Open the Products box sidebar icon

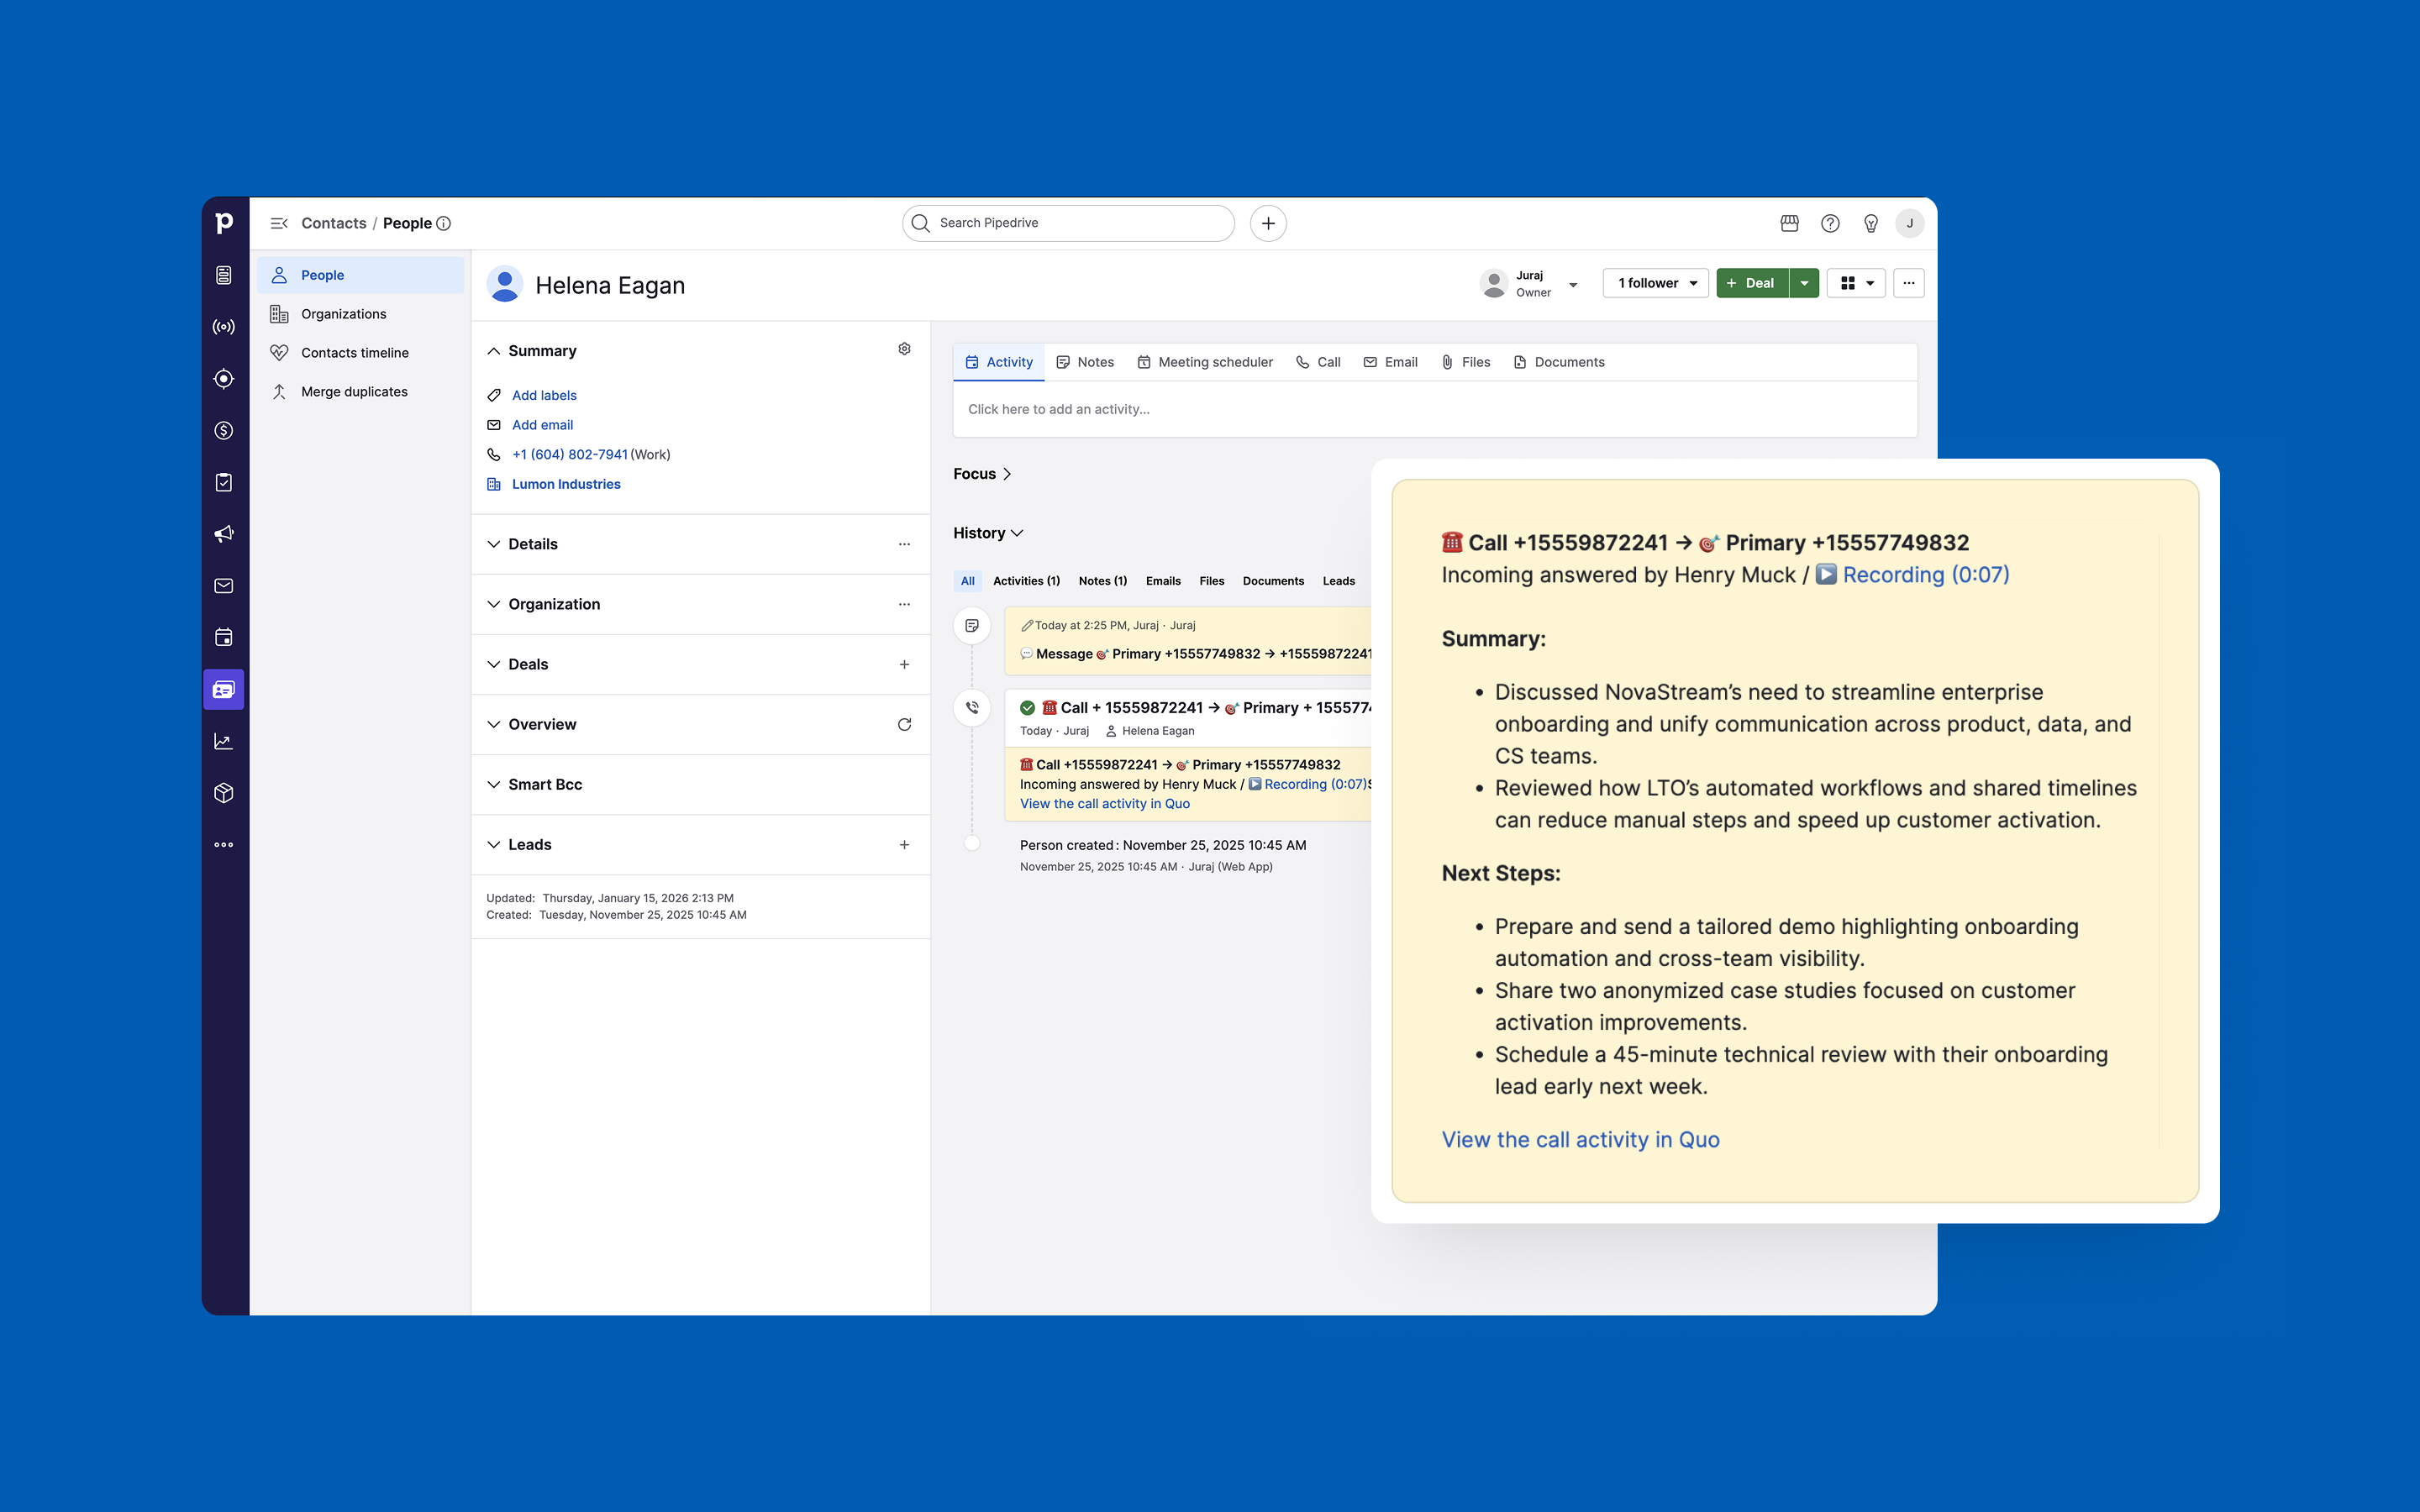click(224, 793)
